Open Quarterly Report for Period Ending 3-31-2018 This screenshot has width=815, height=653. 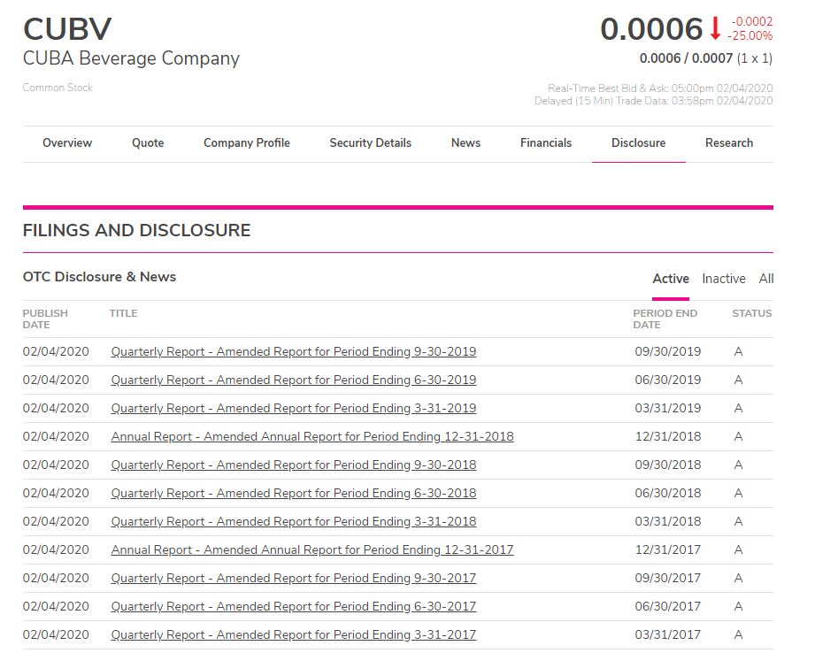pos(294,521)
